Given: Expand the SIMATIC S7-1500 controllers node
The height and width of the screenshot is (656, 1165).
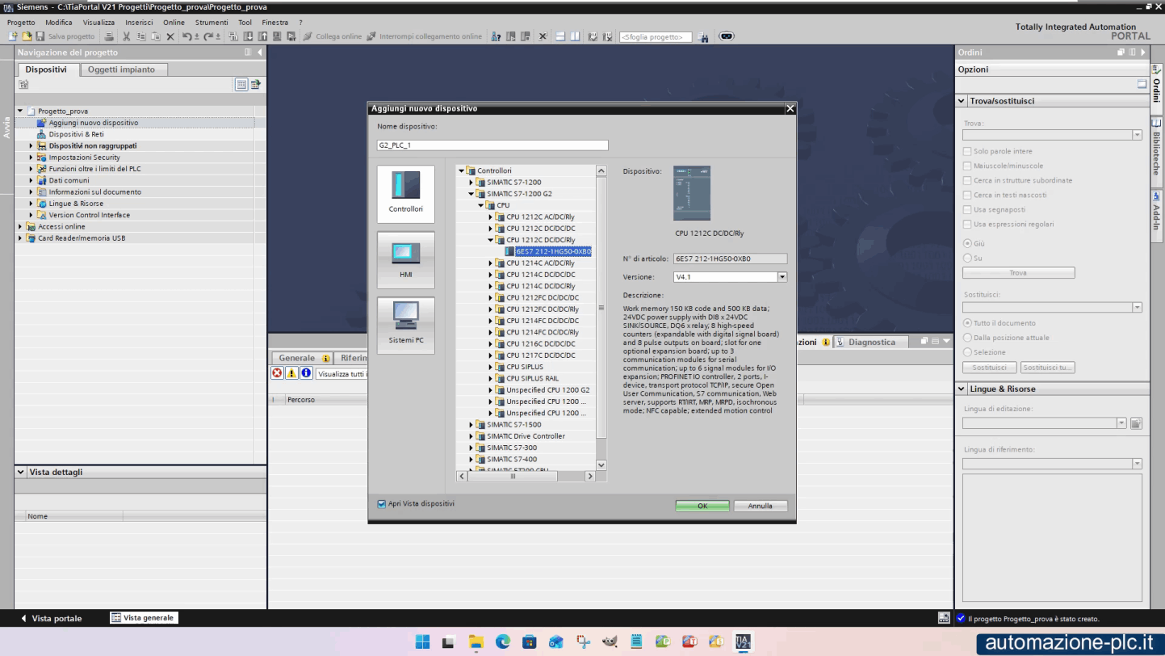Looking at the screenshot, I should [471, 424].
